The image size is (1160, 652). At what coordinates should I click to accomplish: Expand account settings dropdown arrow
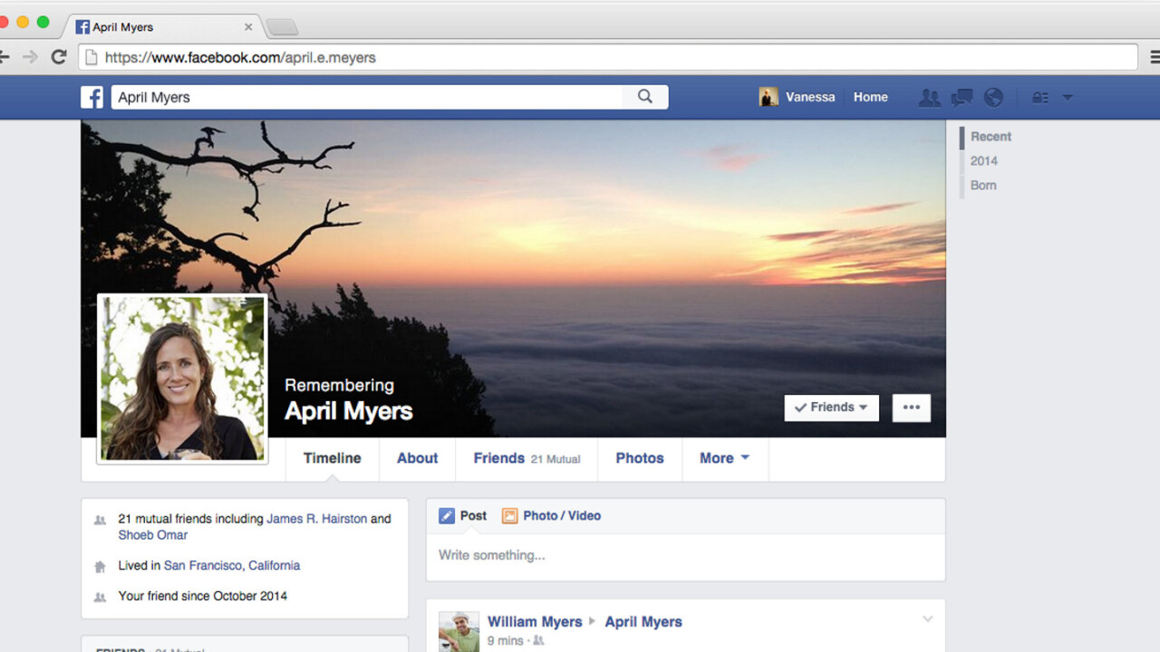click(1068, 98)
